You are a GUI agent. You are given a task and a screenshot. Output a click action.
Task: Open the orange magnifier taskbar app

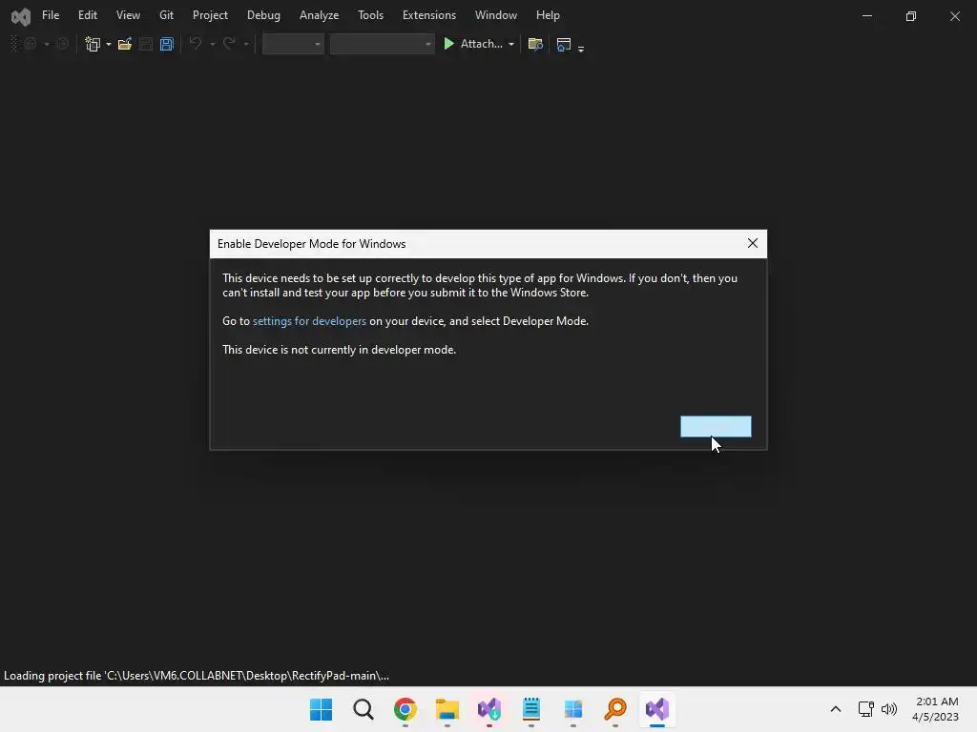[x=615, y=709]
